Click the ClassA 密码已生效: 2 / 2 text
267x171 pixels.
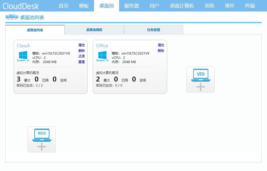pyautogui.click(x=30, y=85)
